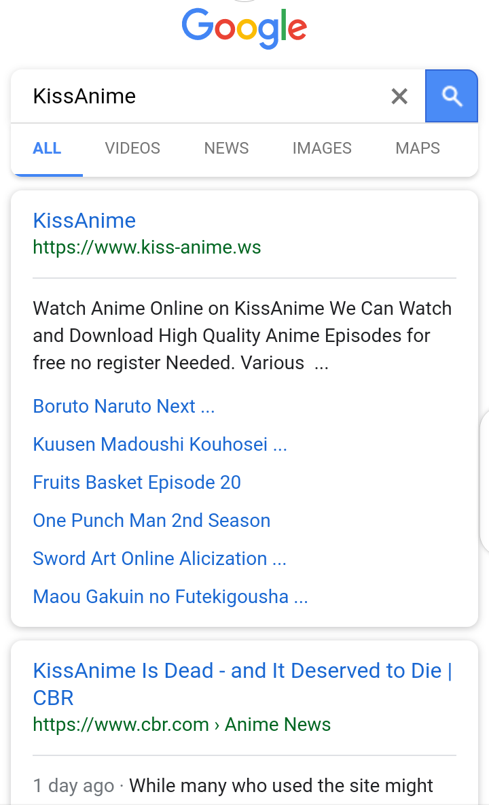Open One Punch Man 2nd Season link

tap(151, 521)
